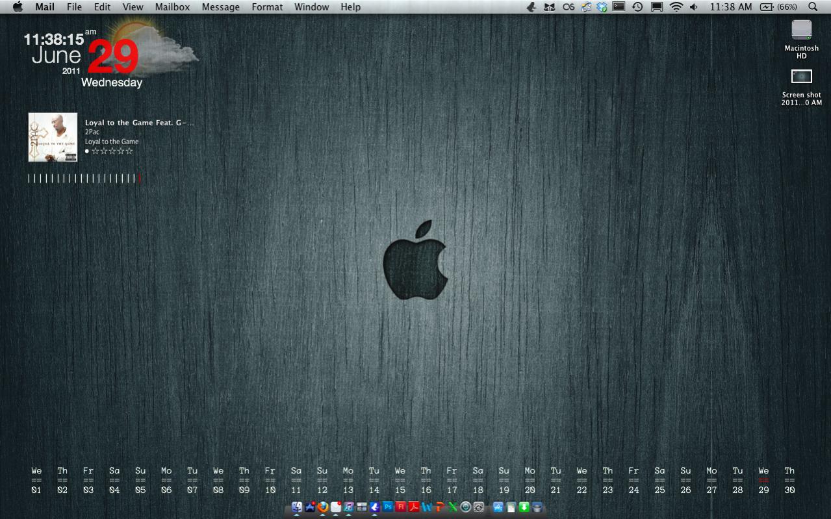Select the Macintosh HD drive icon
Screen dimensions: 831x519
coord(801,31)
